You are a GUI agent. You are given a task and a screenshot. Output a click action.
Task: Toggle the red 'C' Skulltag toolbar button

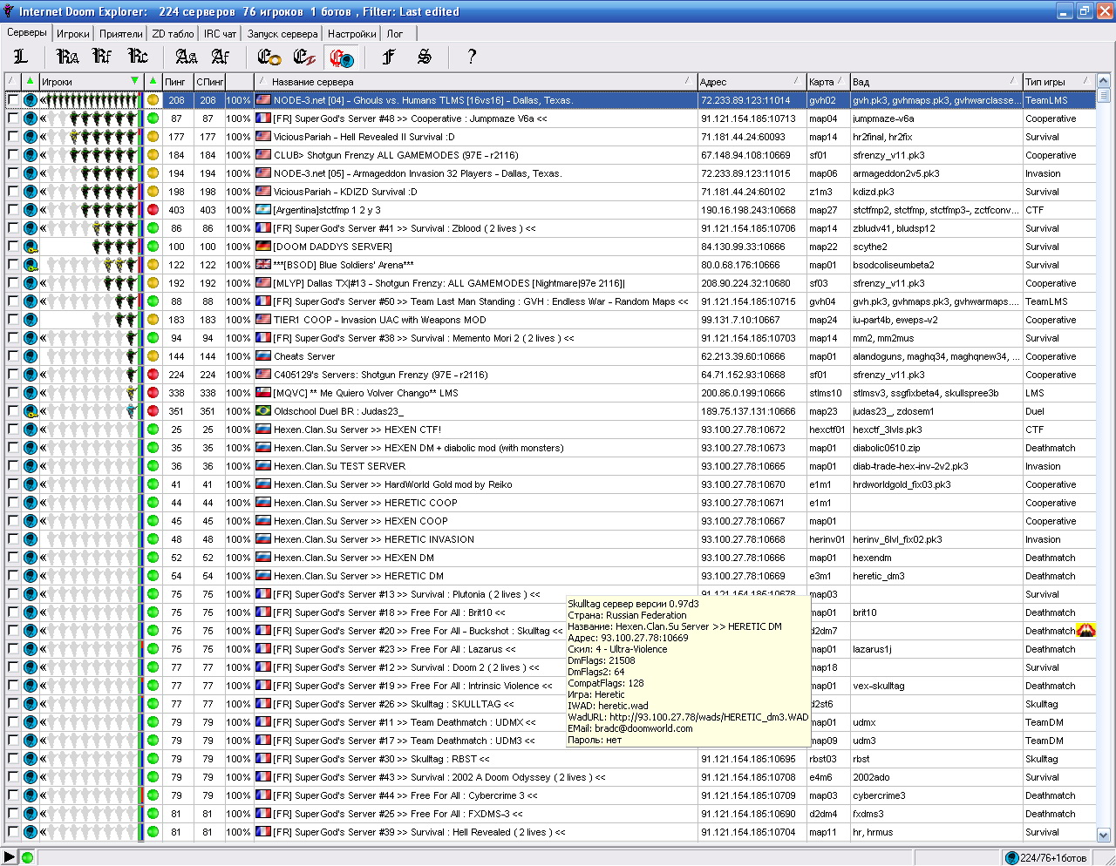pyautogui.click(x=340, y=58)
